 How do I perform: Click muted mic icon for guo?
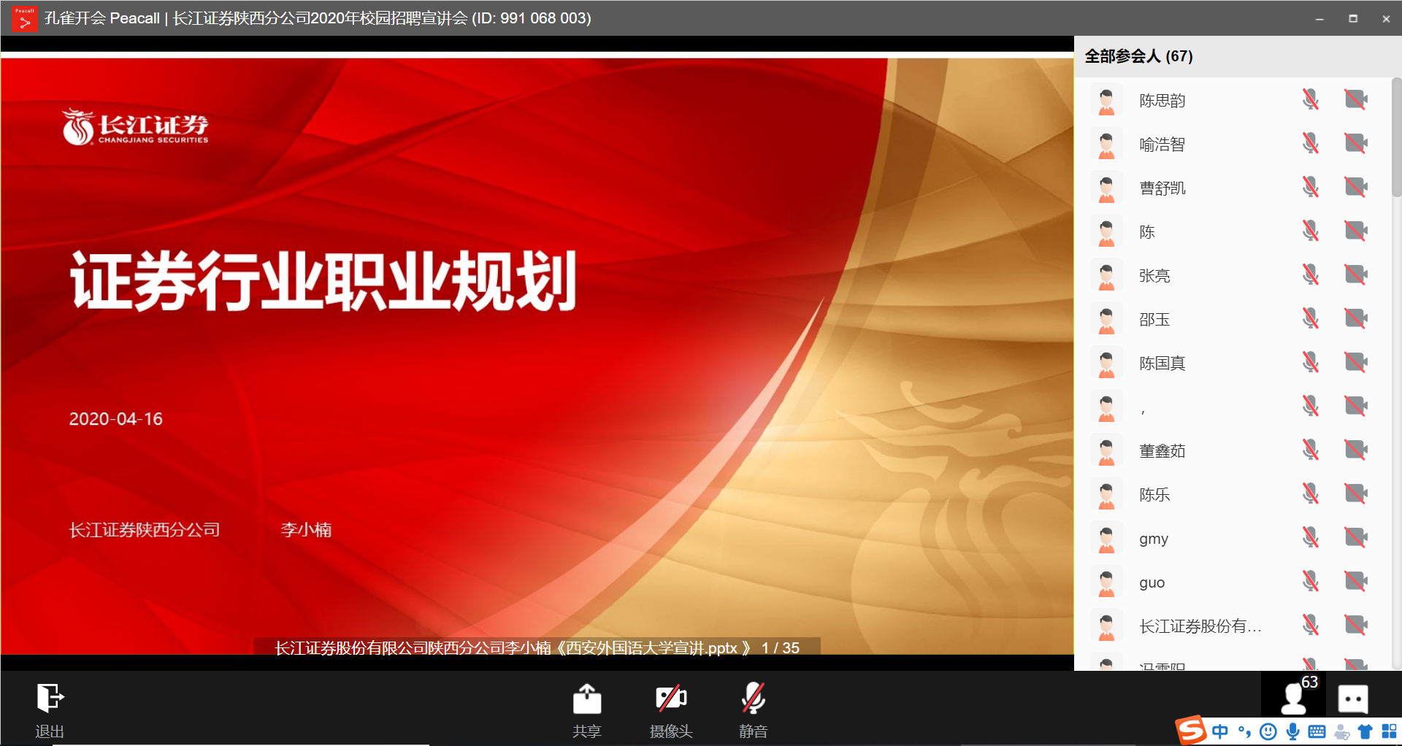pos(1311,581)
